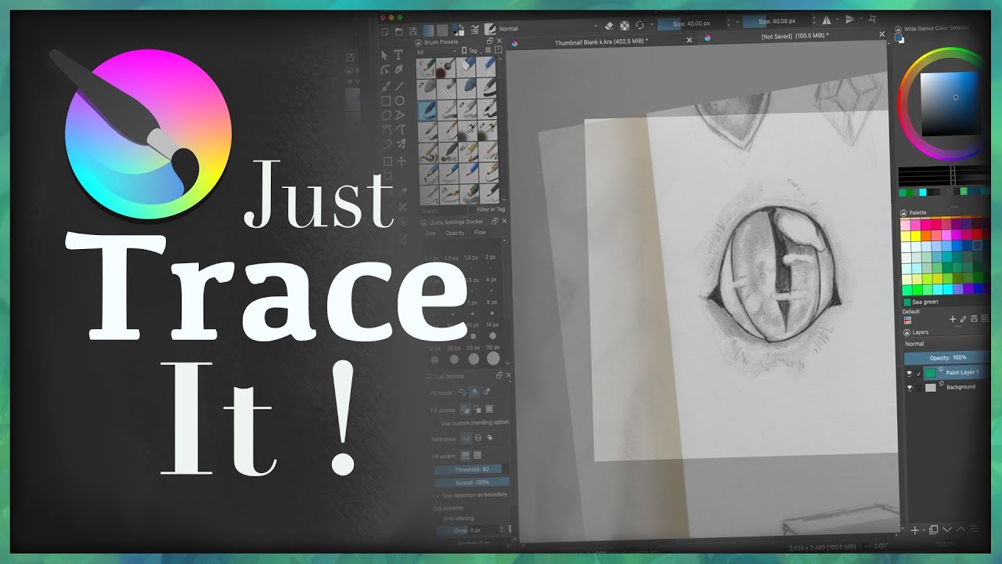Float the Brush Presets docker
This screenshot has width=1002, height=564.
pyautogui.click(x=490, y=41)
